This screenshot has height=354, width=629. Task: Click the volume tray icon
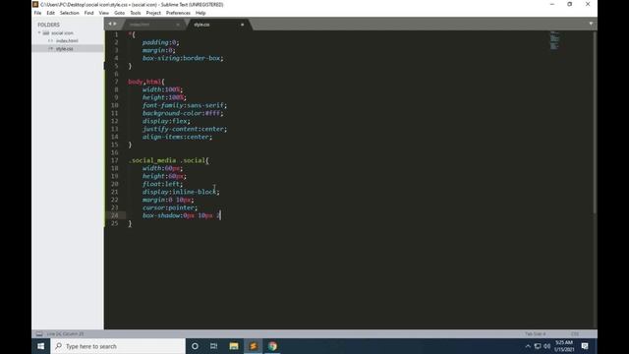546,346
